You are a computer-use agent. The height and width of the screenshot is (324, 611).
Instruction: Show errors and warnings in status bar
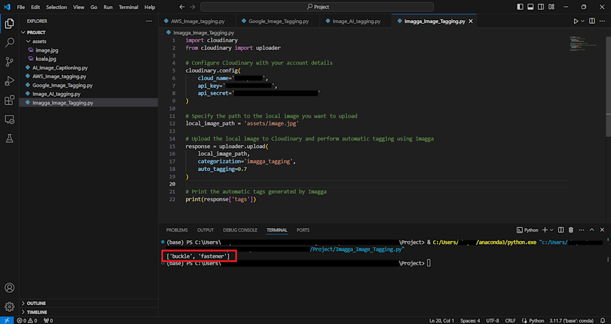[x=27, y=320]
